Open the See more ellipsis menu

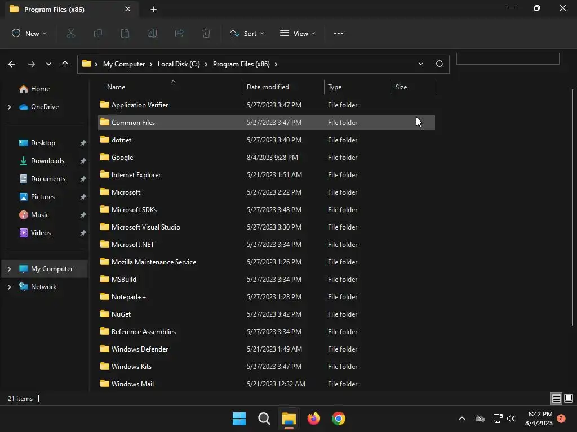339,33
